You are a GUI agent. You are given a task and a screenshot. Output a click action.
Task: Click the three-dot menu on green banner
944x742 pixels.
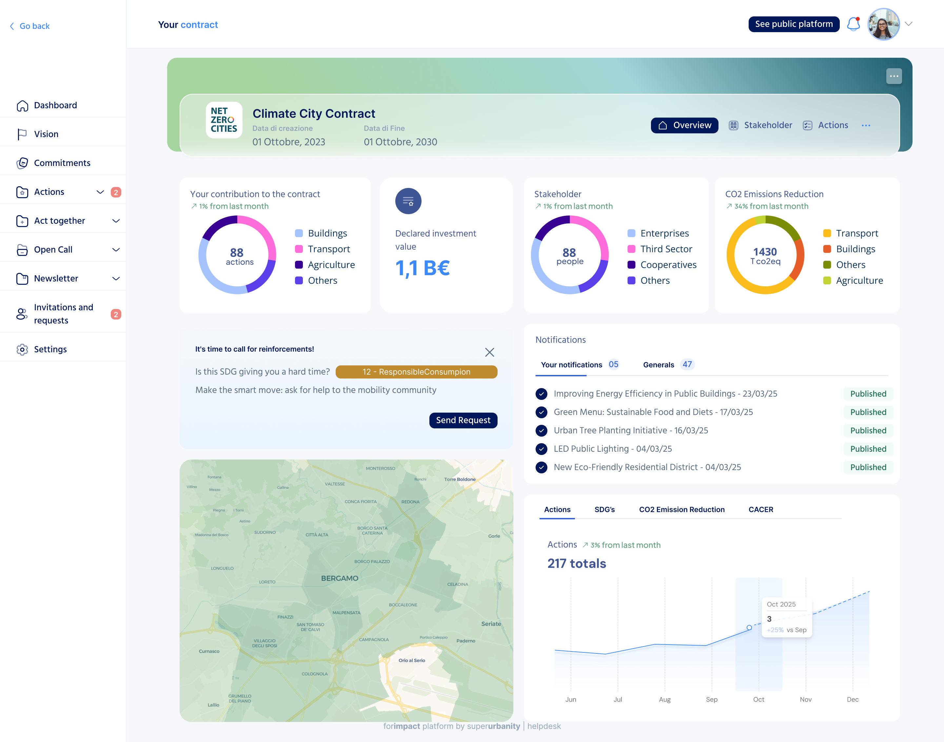[894, 76]
